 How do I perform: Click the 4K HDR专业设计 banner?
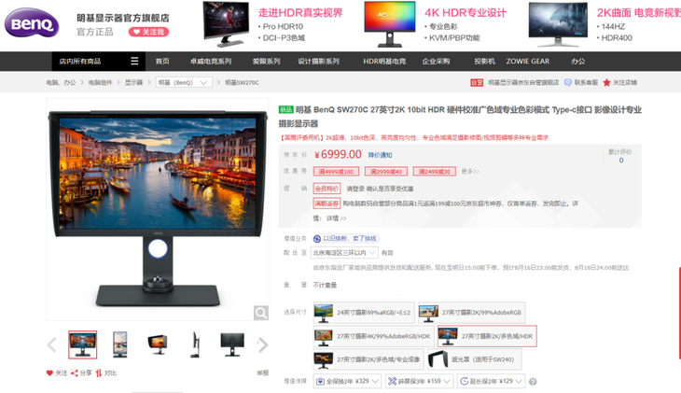(x=435, y=24)
